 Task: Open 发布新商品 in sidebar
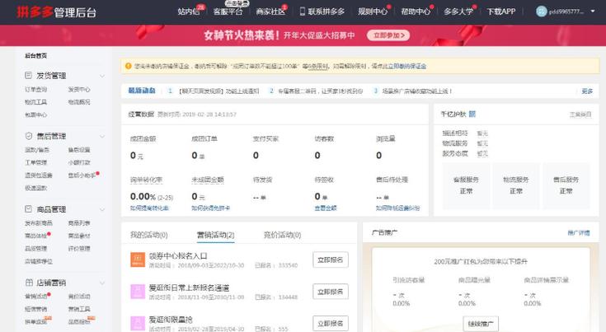point(39,223)
